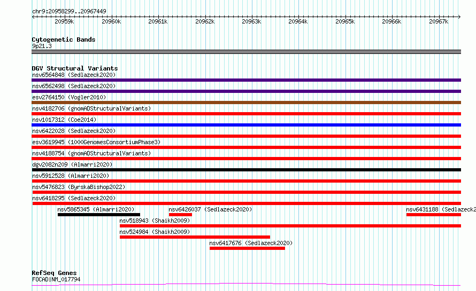
Task: Click the nsv5865345 (Almarri2020) label
Action: 96,209
